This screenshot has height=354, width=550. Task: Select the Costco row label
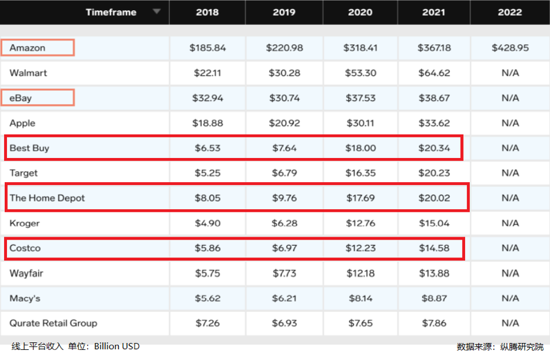[25, 248]
